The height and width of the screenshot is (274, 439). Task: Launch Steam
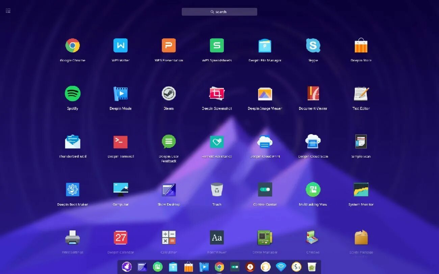(169, 93)
